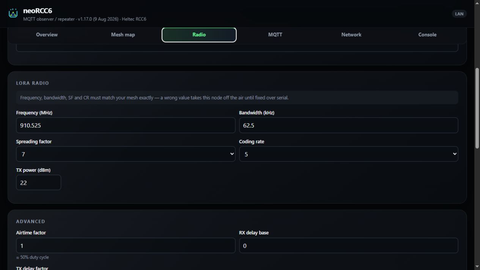This screenshot has height=270, width=480.
Task: Click the neoRCC6 logo icon
Action: click(13, 13)
